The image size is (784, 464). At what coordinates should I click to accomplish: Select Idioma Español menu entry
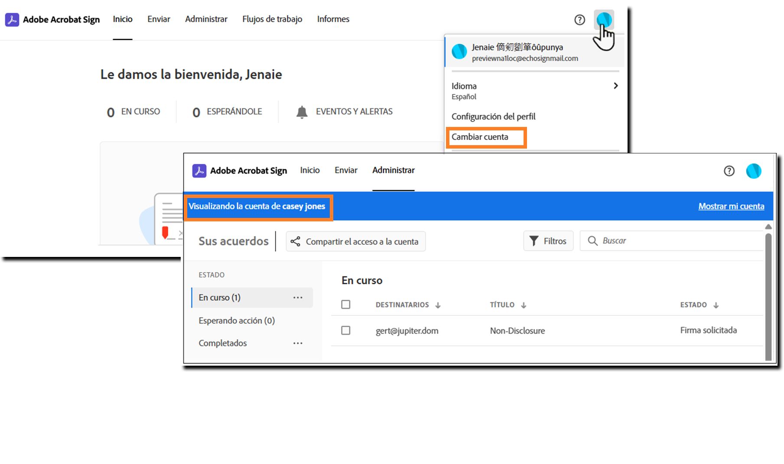(x=534, y=91)
